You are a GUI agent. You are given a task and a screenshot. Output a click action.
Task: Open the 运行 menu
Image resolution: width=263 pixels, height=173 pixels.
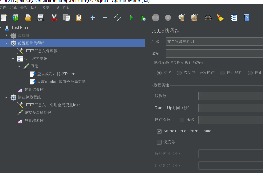tap(34, 8)
